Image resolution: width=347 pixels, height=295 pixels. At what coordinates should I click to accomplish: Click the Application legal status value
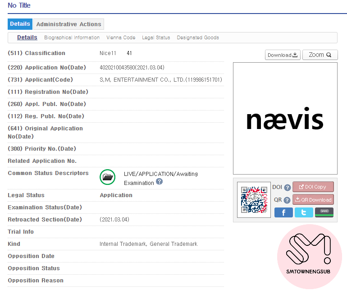pyautogui.click(x=116, y=195)
